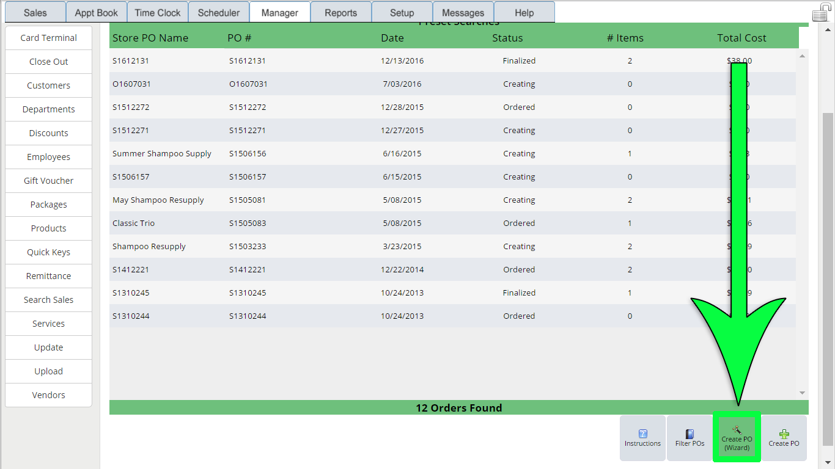Select PO row O1607031
Screen dimensions: 835x469
tap(453, 84)
